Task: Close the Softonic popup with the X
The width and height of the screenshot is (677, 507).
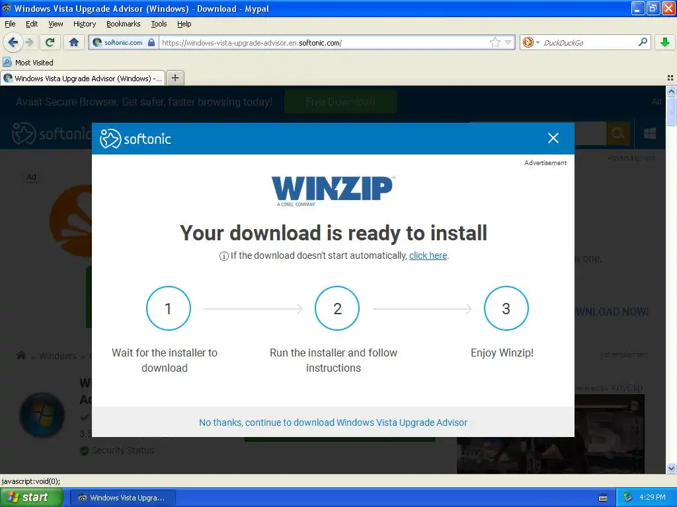Action: [x=553, y=138]
